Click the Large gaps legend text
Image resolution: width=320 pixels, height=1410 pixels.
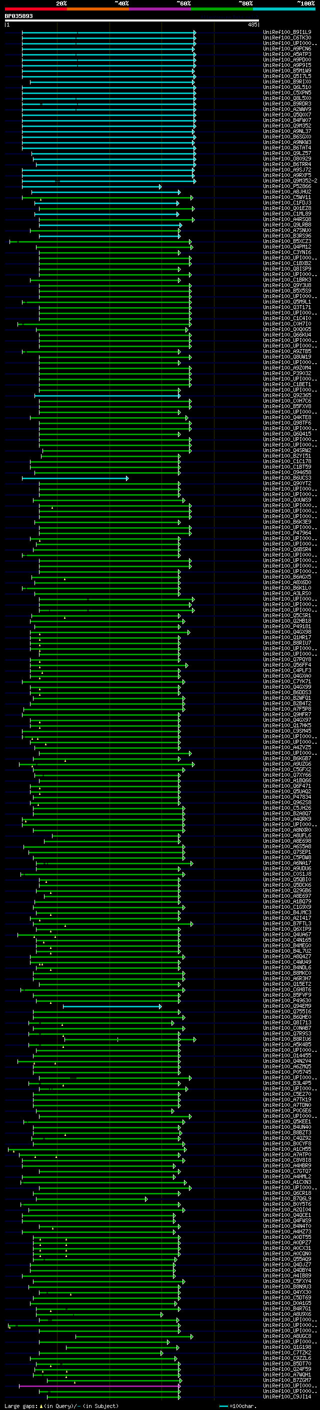(60, 1406)
